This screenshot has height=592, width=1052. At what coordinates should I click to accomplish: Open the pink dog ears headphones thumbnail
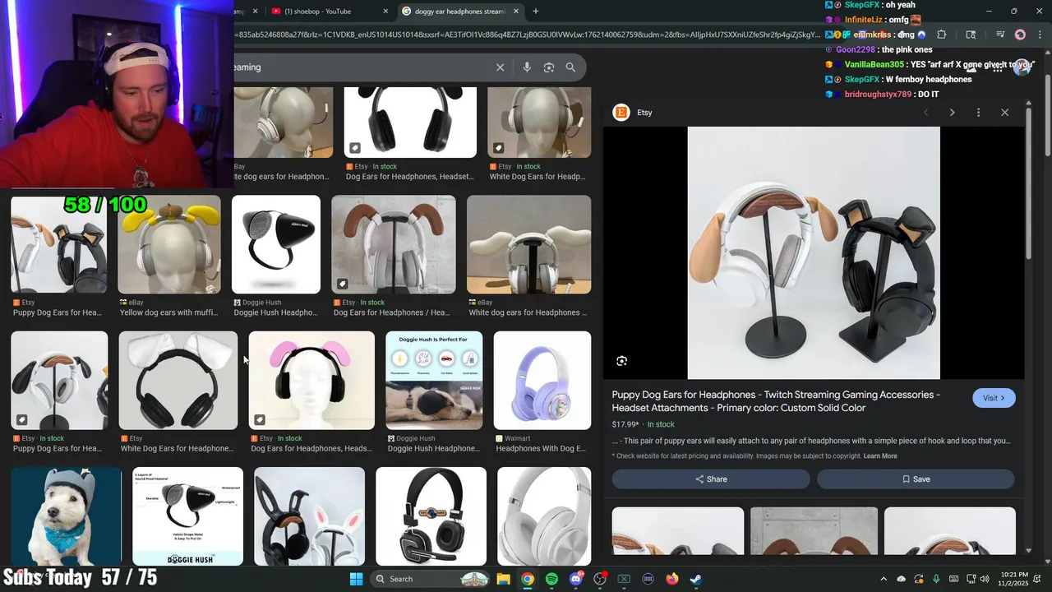click(311, 381)
